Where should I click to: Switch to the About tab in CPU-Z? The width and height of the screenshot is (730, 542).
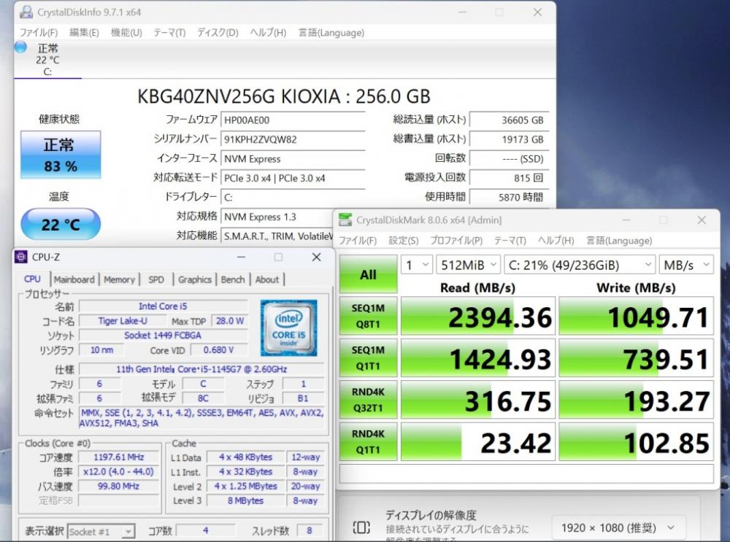tap(266, 279)
